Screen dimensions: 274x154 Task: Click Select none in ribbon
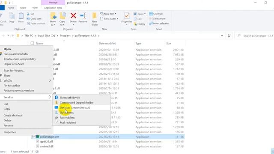point(157,18)
